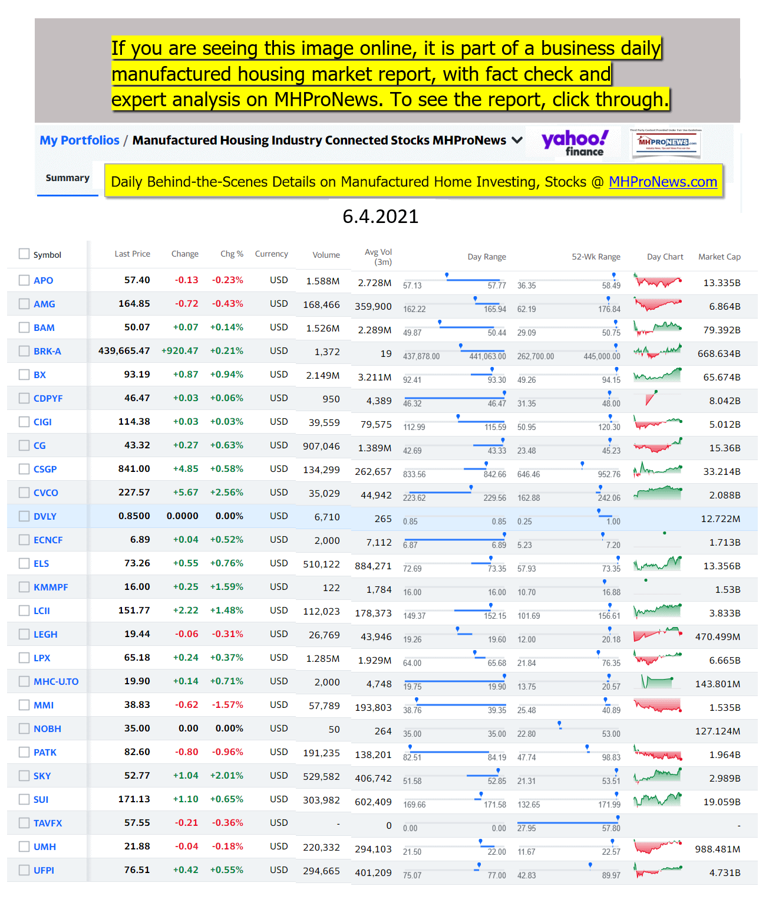Viewport: 769px width, 899px height.
Task: Sort by Change column header
Action: 185,254
